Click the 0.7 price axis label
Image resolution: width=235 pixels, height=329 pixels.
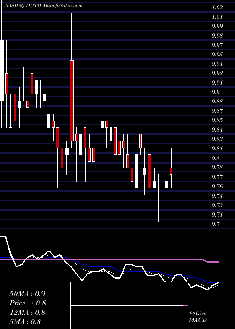click(215, 224)
